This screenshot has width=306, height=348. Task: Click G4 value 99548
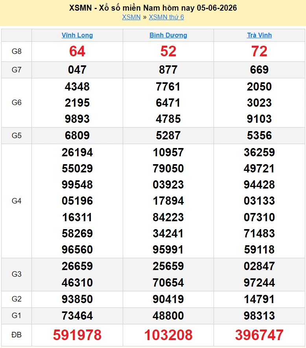pos(77,185)
